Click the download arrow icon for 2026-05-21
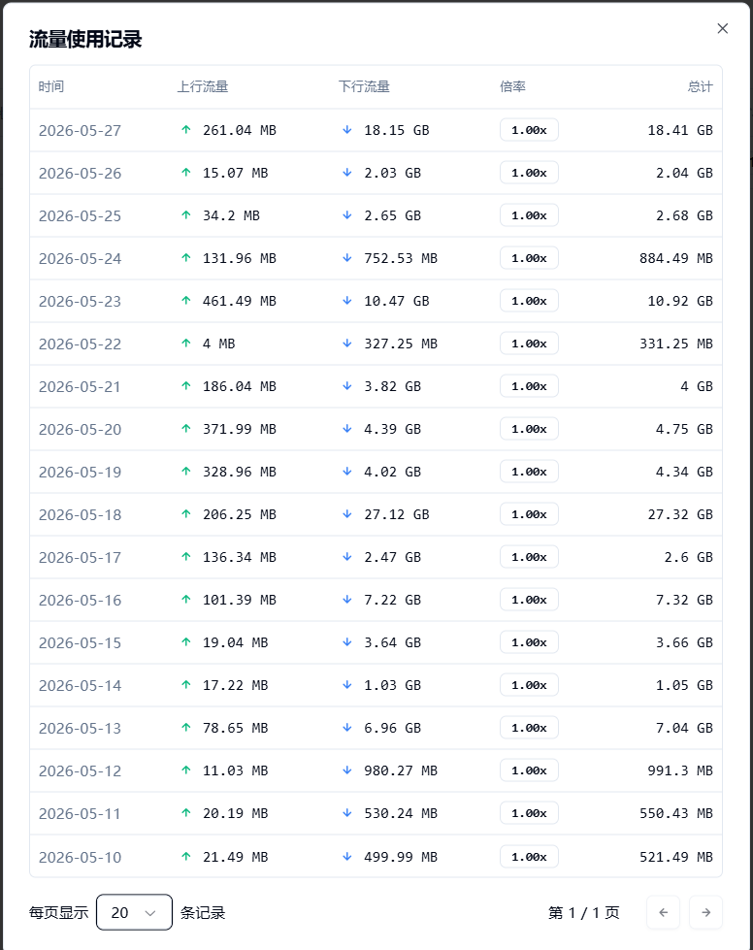Viewport: 753px width, 950px height. (347, 386)
